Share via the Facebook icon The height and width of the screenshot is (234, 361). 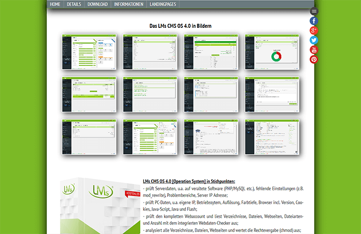tap(314, 21)
